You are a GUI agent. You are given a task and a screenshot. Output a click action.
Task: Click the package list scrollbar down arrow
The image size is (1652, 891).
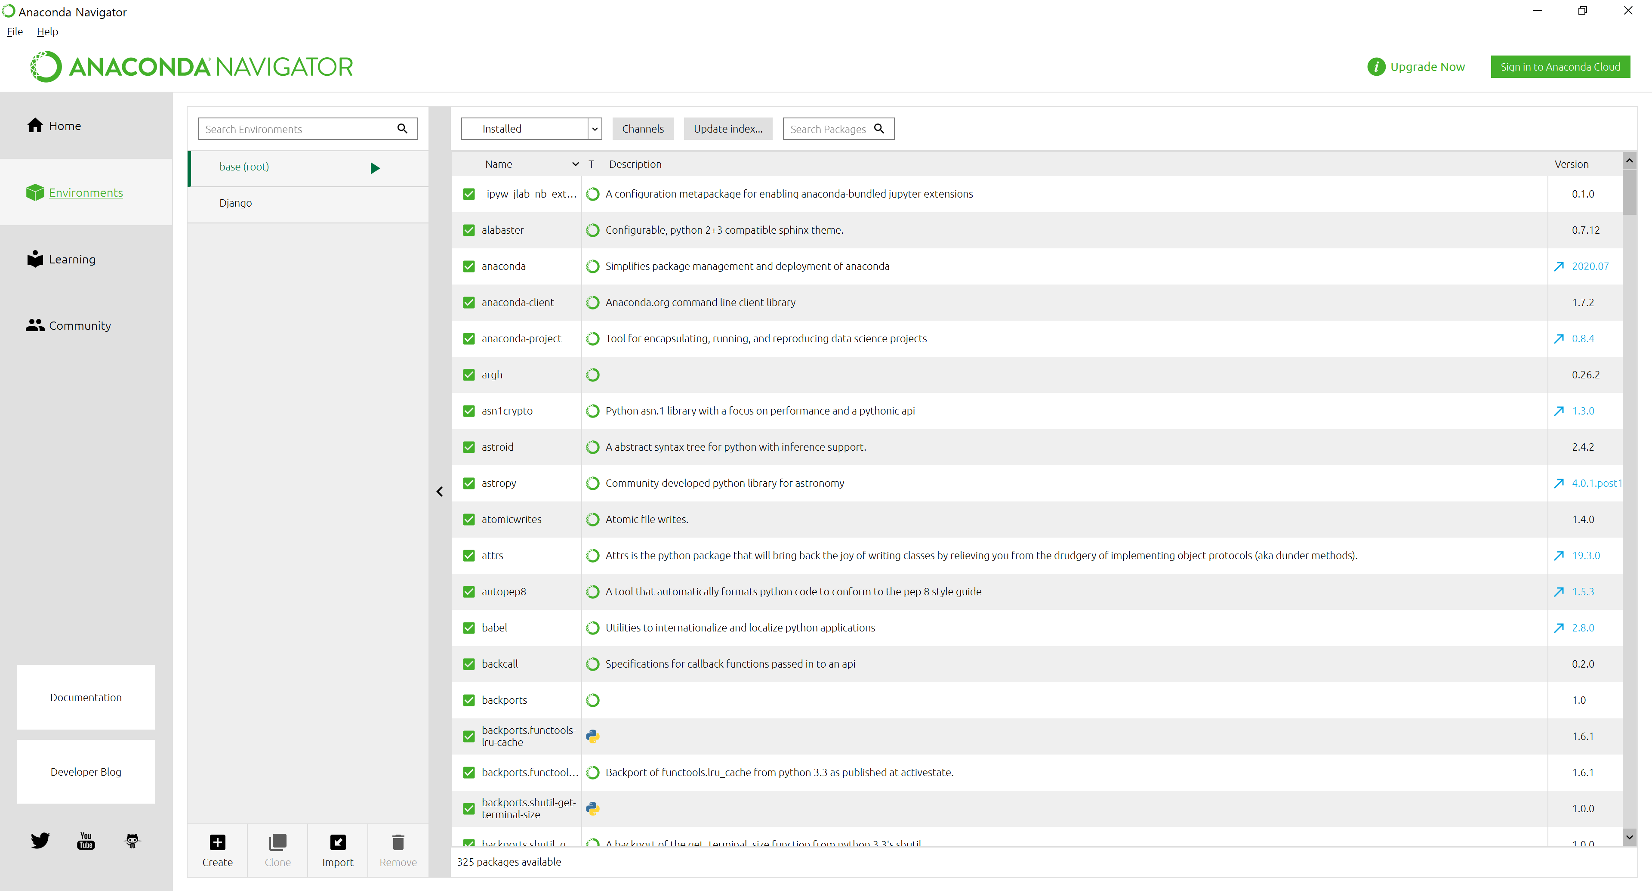click(1629, 837)
